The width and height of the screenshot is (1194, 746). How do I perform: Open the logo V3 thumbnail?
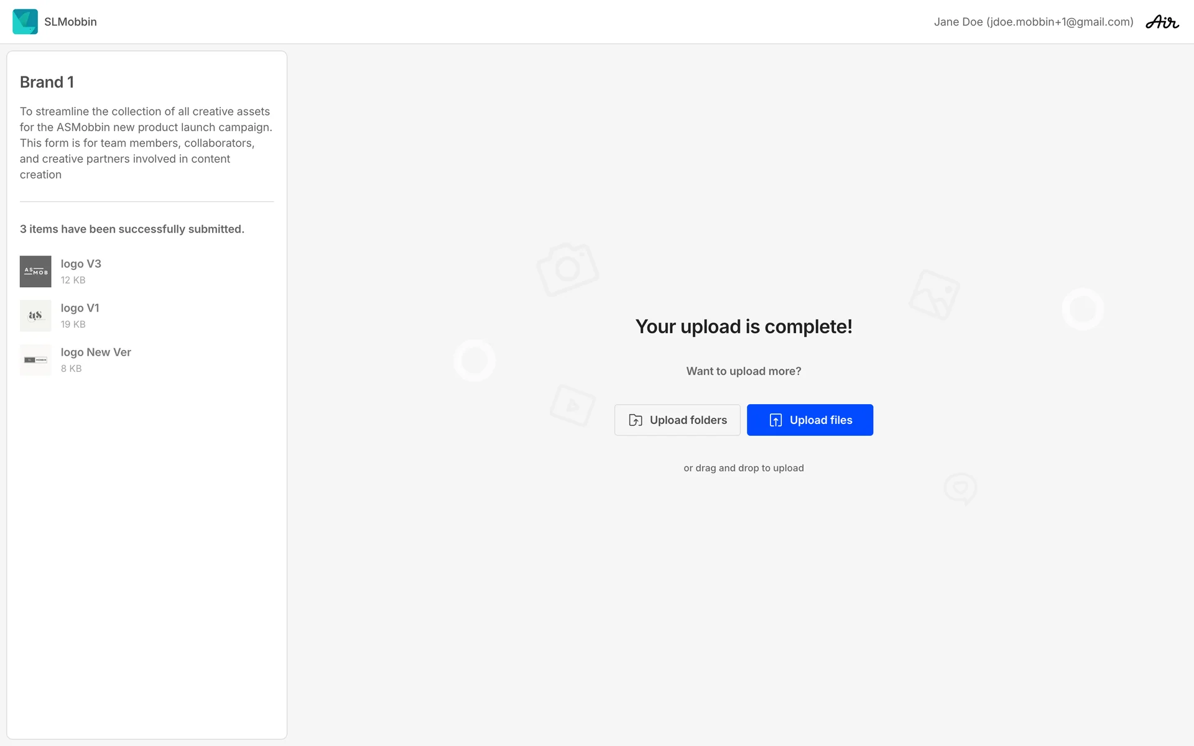point(35,272)
